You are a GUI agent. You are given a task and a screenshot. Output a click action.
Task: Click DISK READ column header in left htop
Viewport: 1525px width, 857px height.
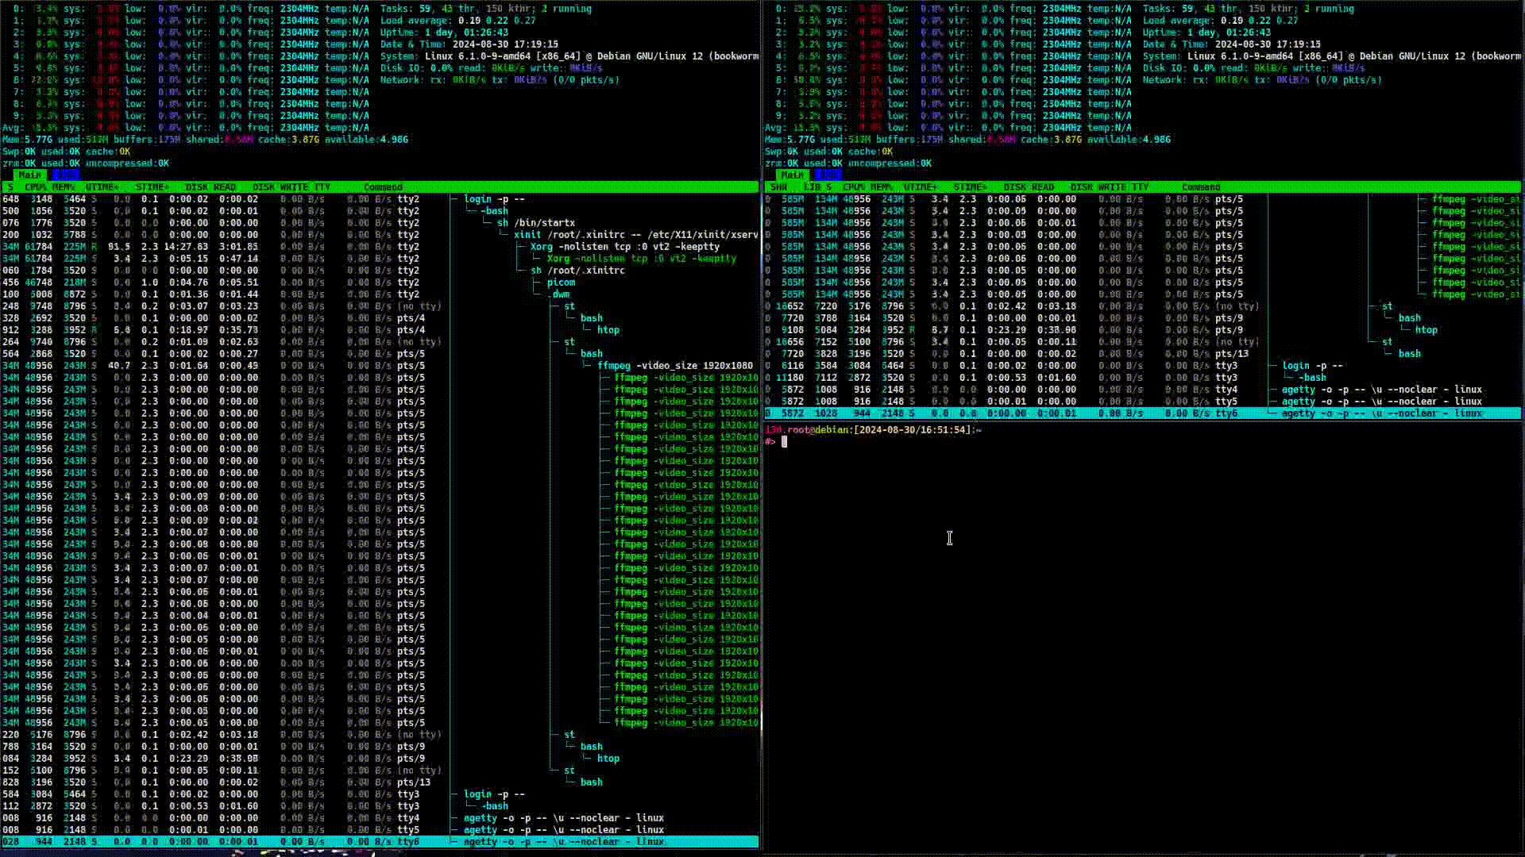tap(210, 187)
